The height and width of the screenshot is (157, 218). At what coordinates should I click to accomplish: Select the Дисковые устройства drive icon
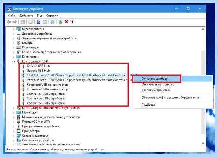(x=19, y=34)
